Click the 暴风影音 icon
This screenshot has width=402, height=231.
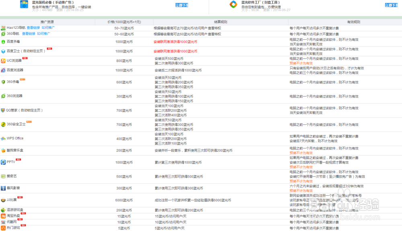tap(3, 188)
